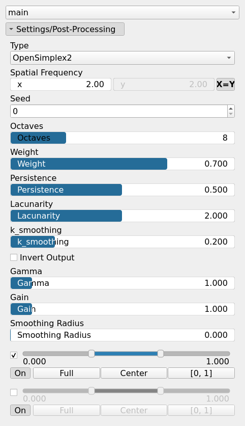
Task: Open the main dropdown at the top
Action: [x=122, y=13]
